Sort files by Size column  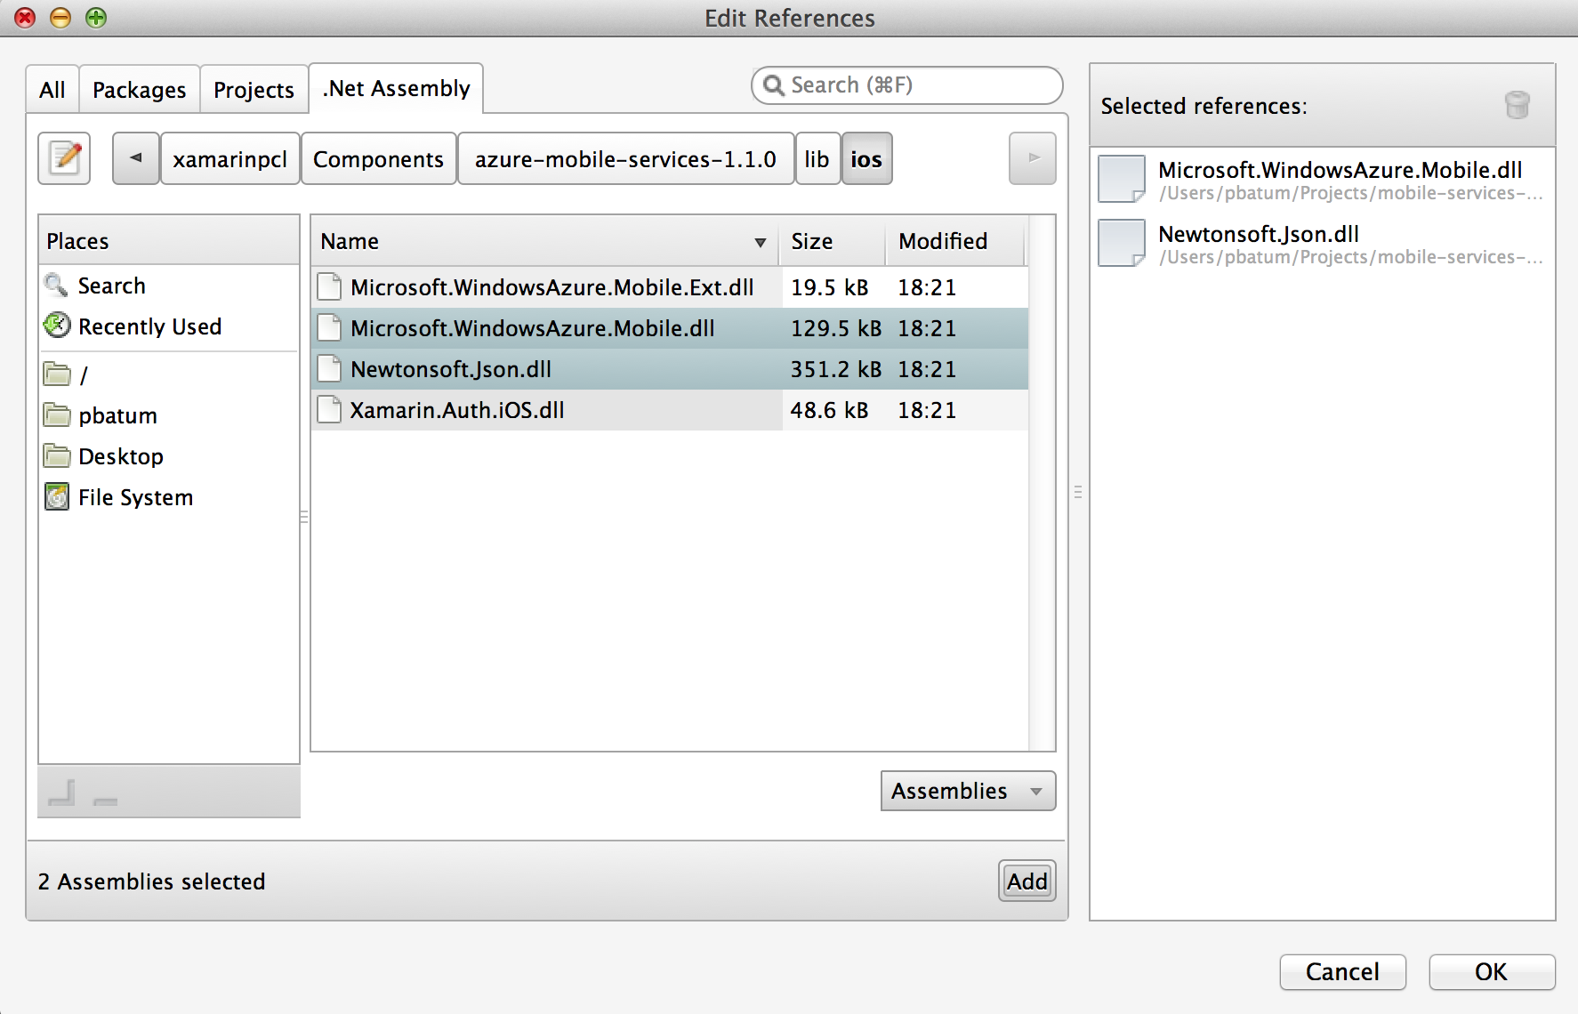[832, 241]
